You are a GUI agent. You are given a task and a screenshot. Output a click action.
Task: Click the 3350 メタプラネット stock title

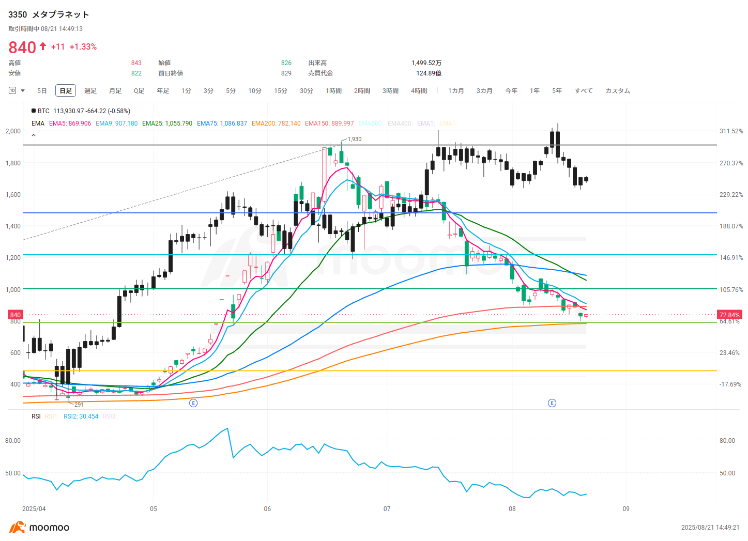(x=49, y=14)
